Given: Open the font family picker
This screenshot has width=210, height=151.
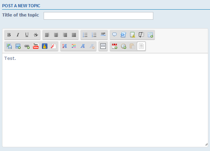Looking at the screenshot, I should [x=83, y=46].
